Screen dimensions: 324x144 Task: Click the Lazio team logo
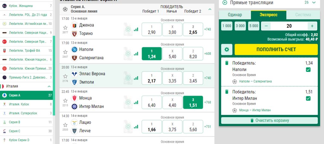coord(74,122)
